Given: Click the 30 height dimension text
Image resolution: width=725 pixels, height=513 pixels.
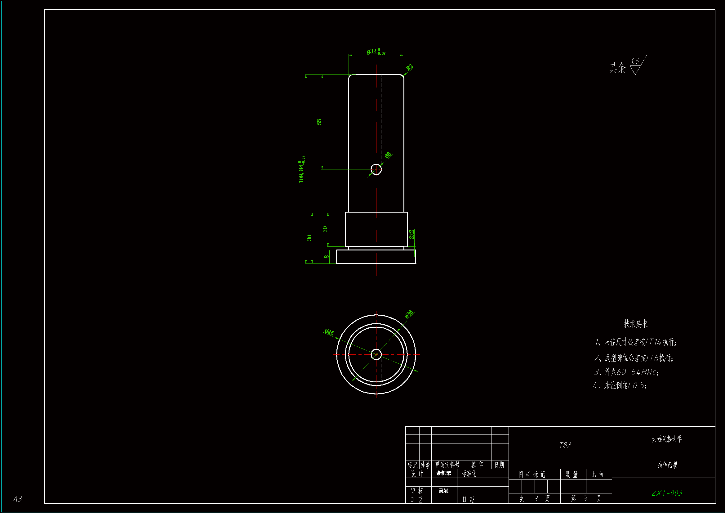Looking at the screenshot, I should tap(309, 238).
